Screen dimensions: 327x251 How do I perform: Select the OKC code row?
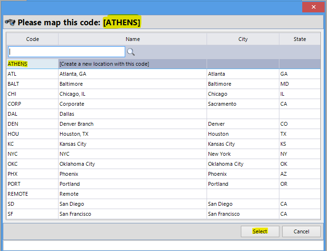(x=32, y=164)
